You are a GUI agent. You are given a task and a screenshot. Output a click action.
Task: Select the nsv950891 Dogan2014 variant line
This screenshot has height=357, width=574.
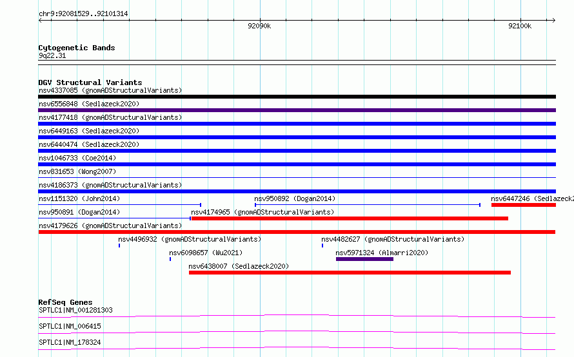coord(115,218)
